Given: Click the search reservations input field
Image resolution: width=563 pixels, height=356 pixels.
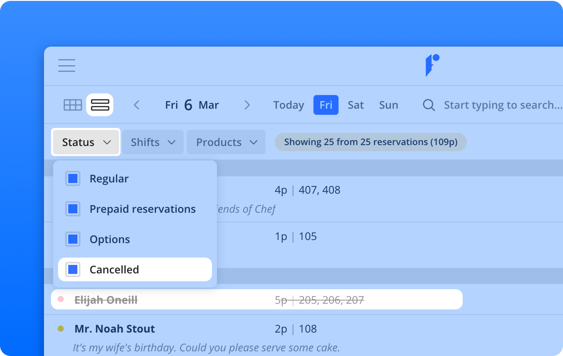Looking at the screenshot, I should click(502, 105).
